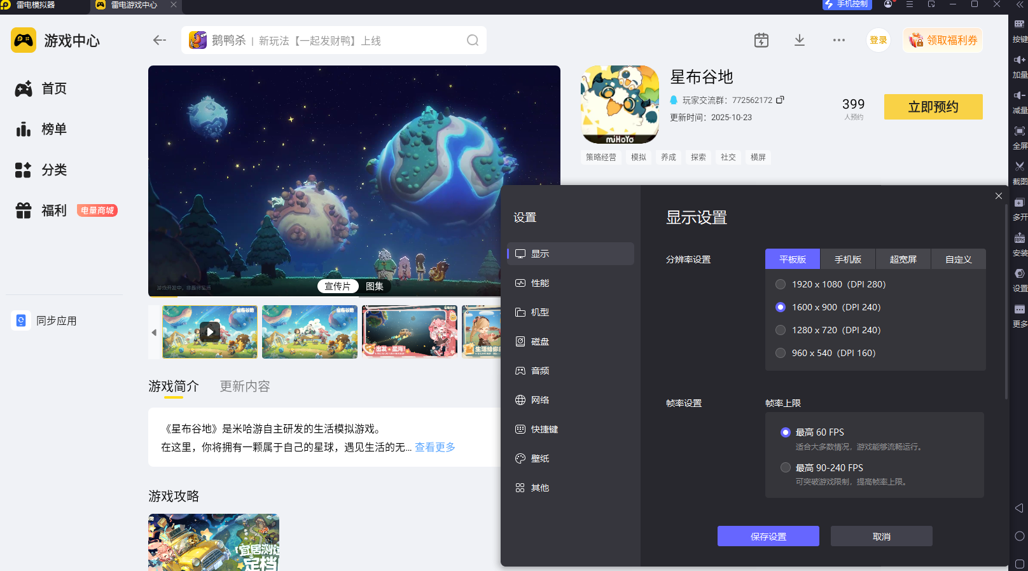
Task: Open the calendar check-in icon
Action: pos(761,40)
